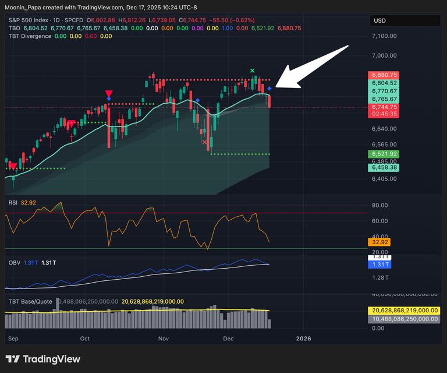Select the TBT Divergence indicator legend
The height and width of the screenshot is (373, 447).
(x=29, y=36)
